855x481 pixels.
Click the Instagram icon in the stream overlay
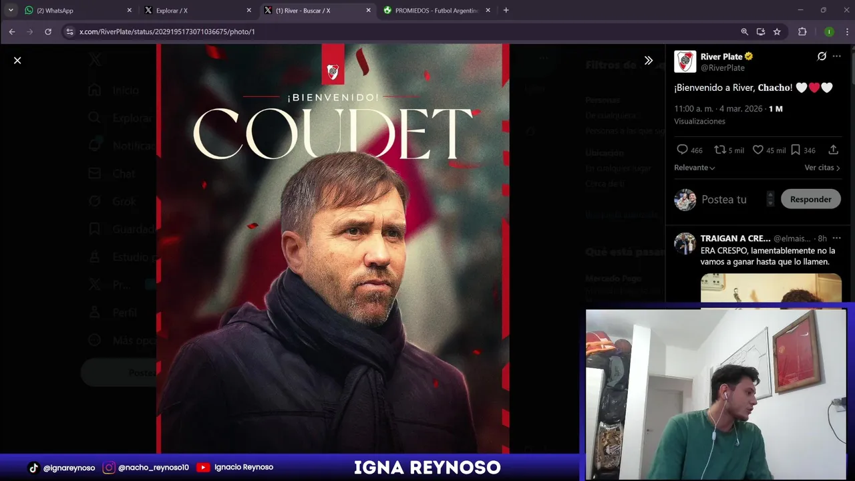coord(109,468)
